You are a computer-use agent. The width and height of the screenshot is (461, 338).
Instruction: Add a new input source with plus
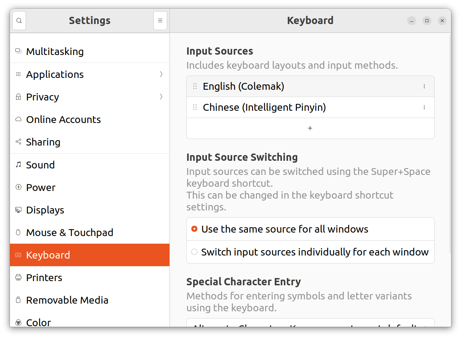[x=310, y=128]
